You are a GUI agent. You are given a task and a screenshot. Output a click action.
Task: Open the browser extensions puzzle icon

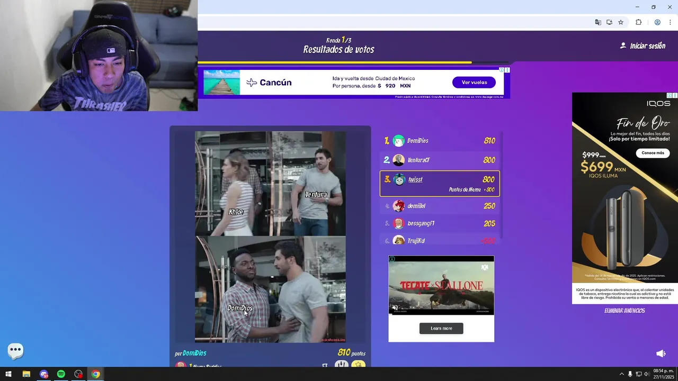point(638,22)
